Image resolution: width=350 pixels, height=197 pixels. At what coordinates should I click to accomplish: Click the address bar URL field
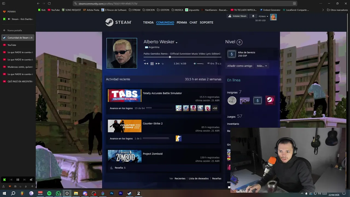tap(185, 4)
